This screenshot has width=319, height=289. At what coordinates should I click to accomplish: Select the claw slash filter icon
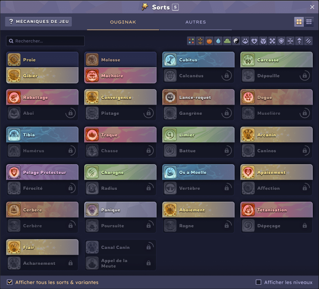point(308,41)
